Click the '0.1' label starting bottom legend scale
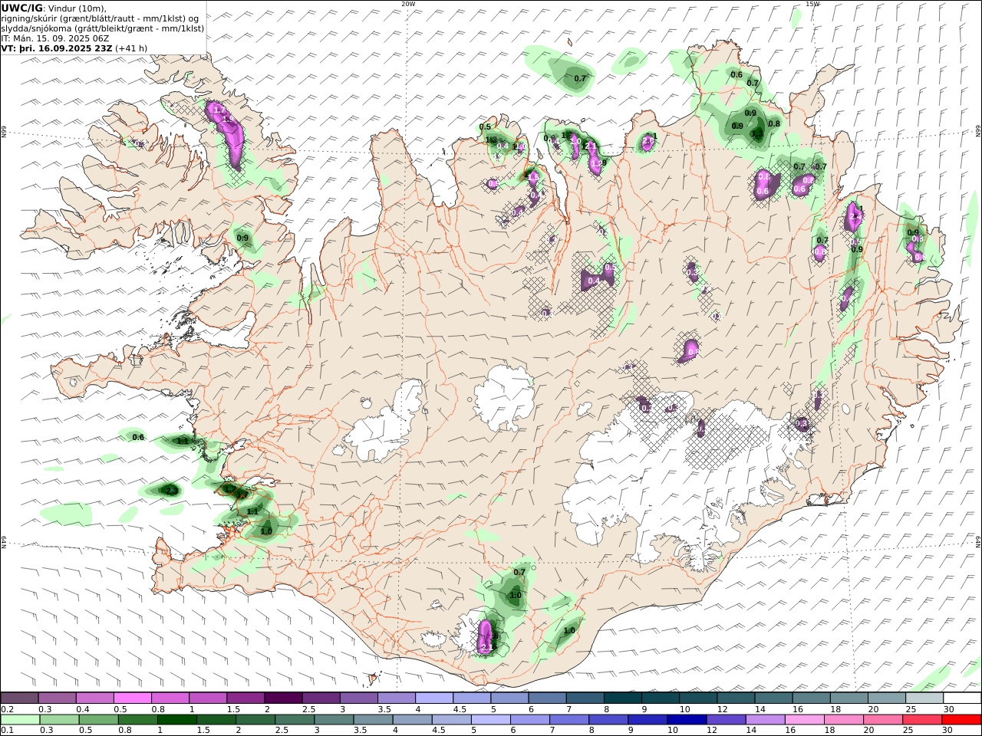 [x=6, y=731]
